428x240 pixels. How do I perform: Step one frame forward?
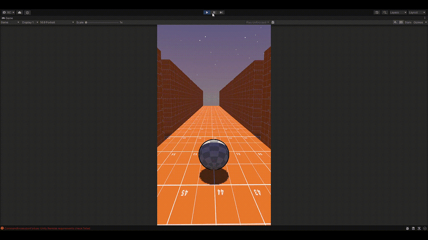tap(221, 12)
